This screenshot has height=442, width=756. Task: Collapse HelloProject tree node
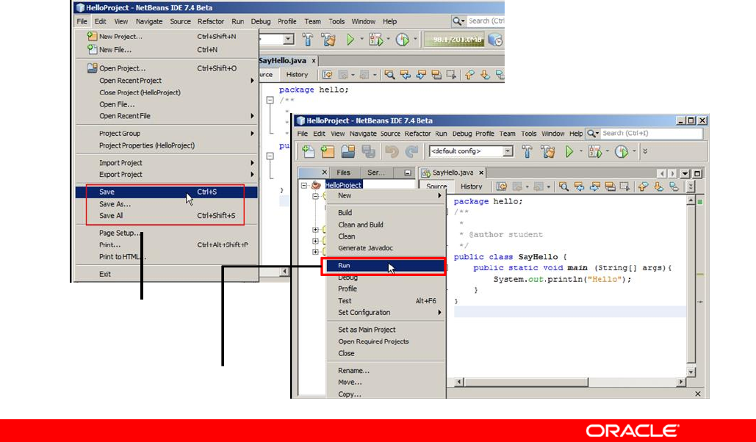tap(304, 185)
